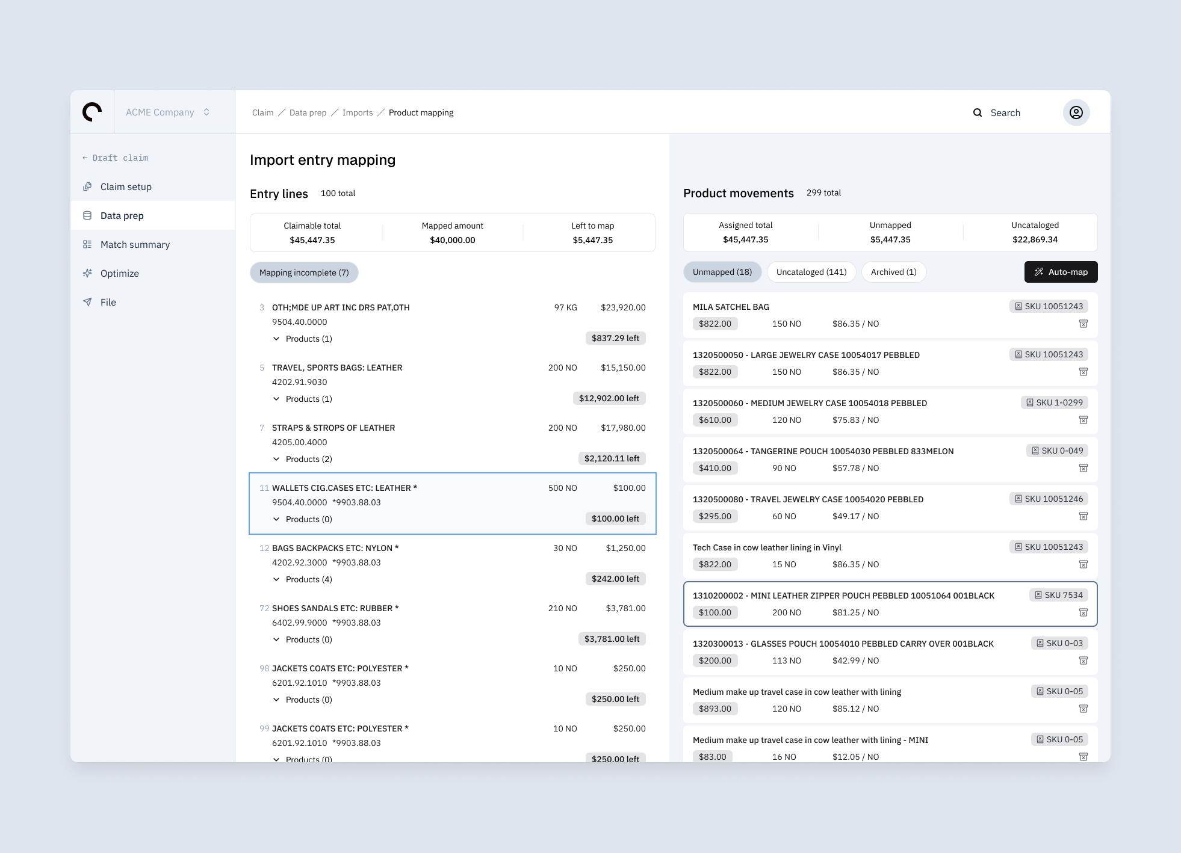Expand Products (1) under TRAVEL, SPORTS BAGS
Screen dimensions: 1181x853
pos(303,399)
